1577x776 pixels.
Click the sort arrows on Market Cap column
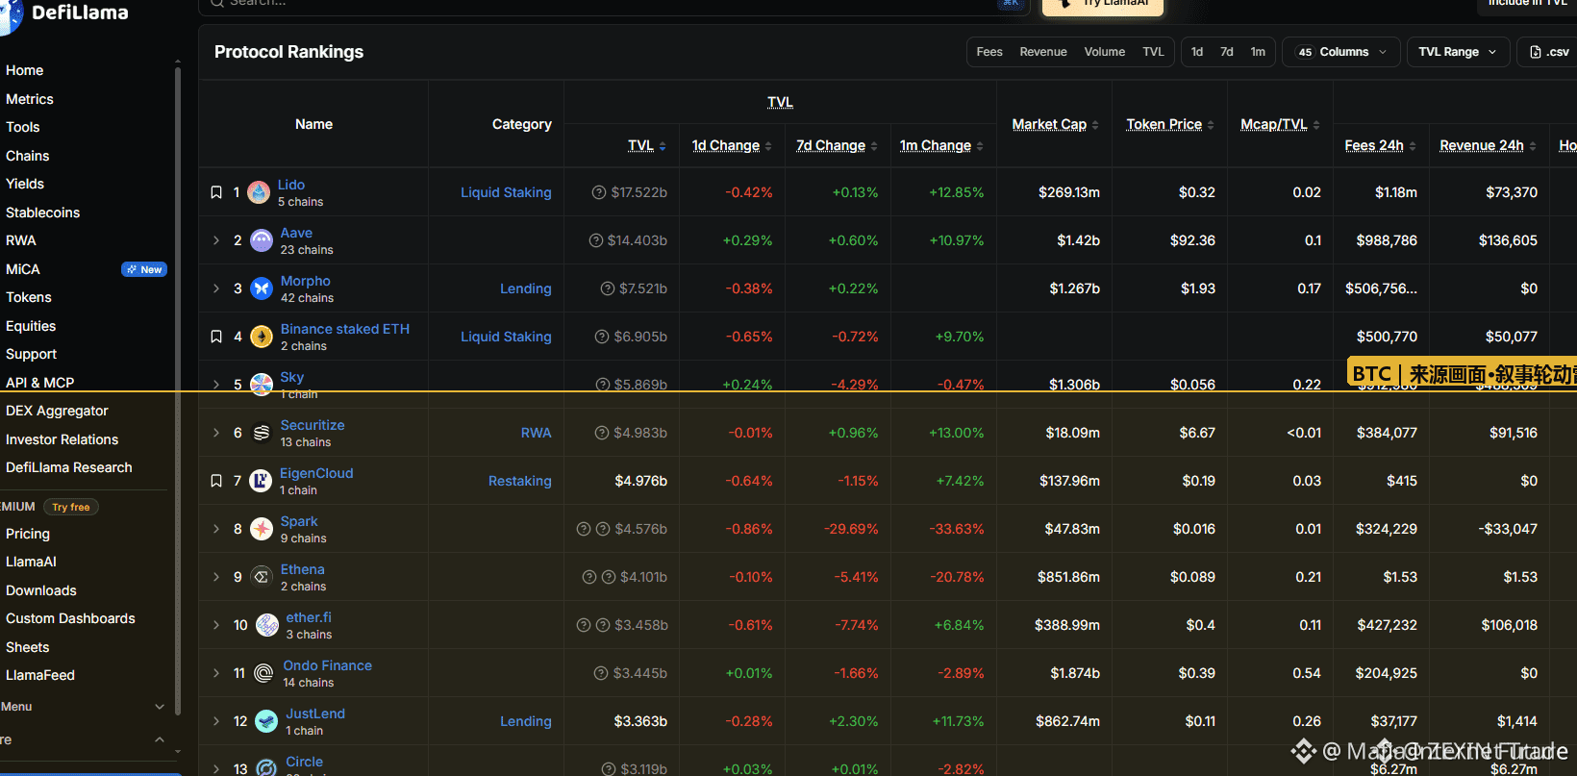coord(1095,125)
